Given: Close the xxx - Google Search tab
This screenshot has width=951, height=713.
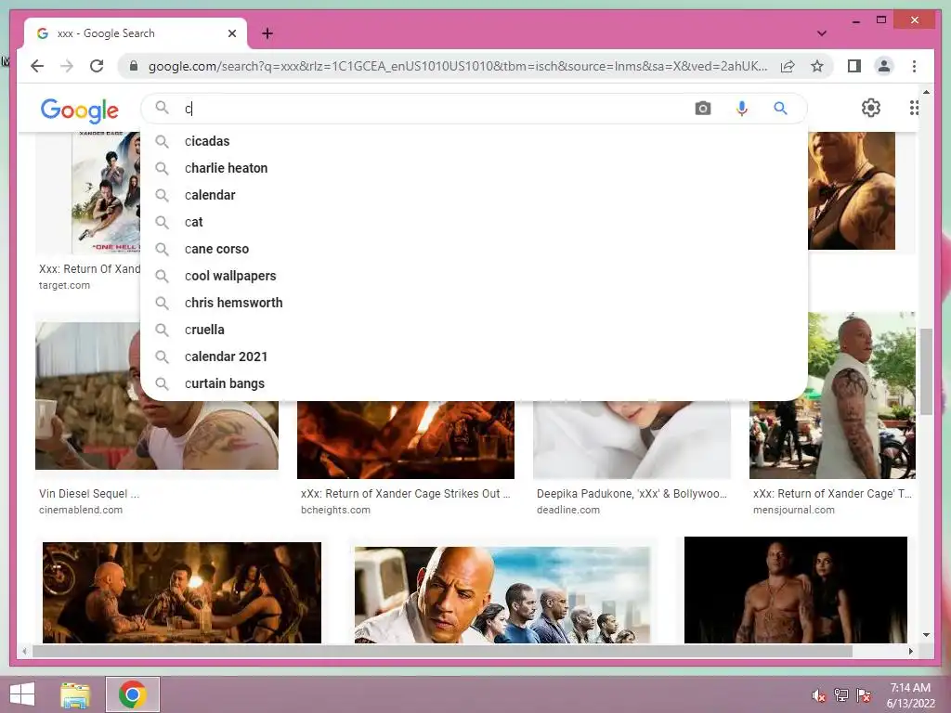Looking at the screenshot, I should (x=231, y=33).
